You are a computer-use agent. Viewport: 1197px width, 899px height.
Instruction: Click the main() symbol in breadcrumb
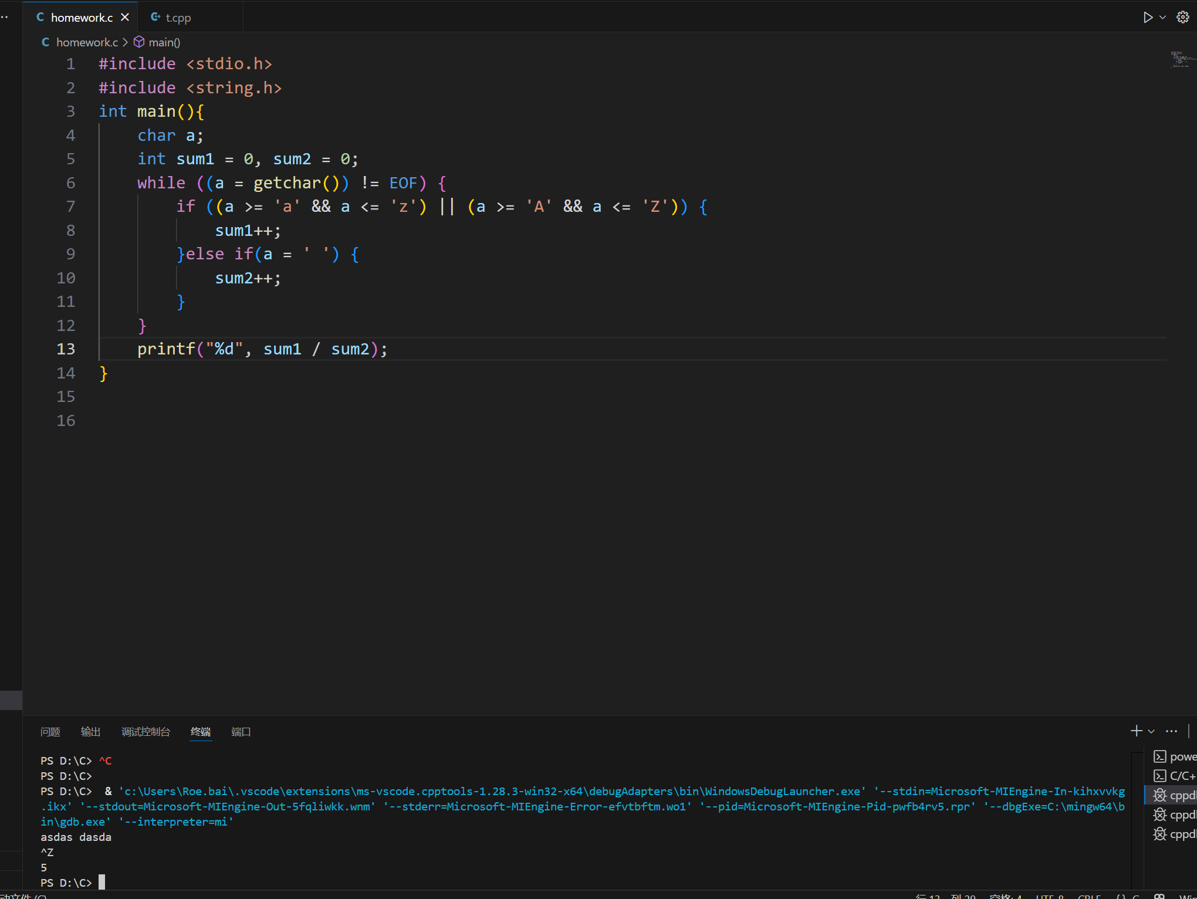coord(164,42)
